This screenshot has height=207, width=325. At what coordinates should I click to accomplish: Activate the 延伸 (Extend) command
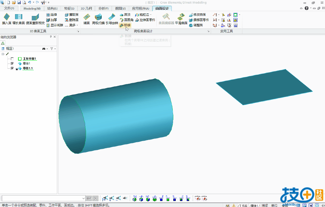(52, 15)
